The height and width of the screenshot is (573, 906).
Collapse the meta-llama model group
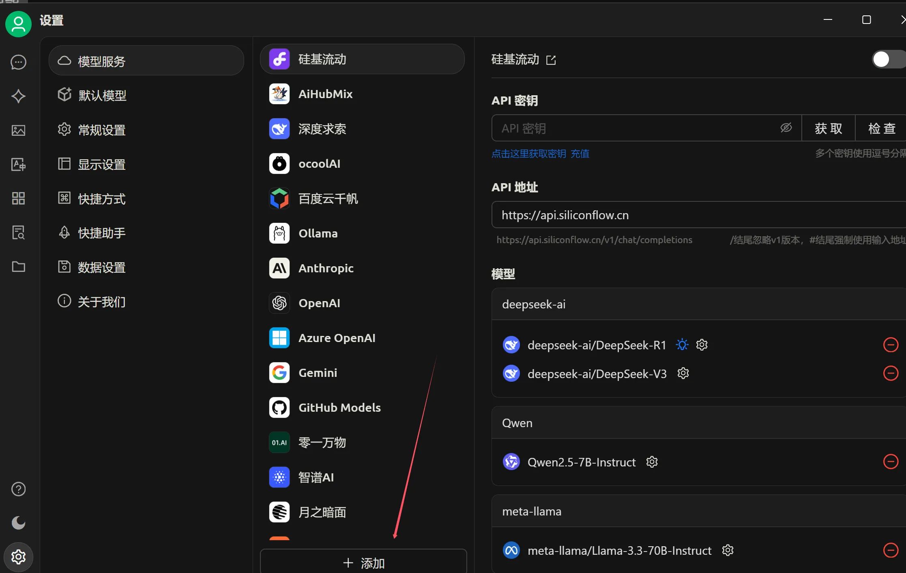click(x=698, y=511)
